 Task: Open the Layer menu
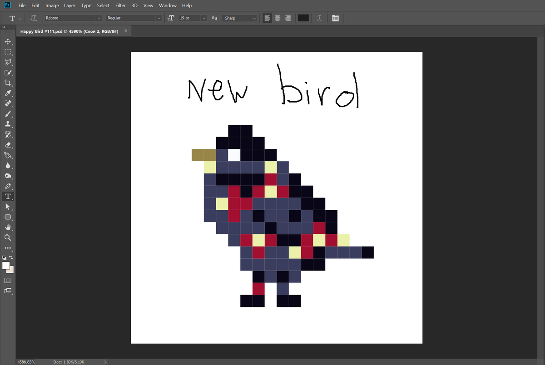pyautogui.click(x=69, y=5)
